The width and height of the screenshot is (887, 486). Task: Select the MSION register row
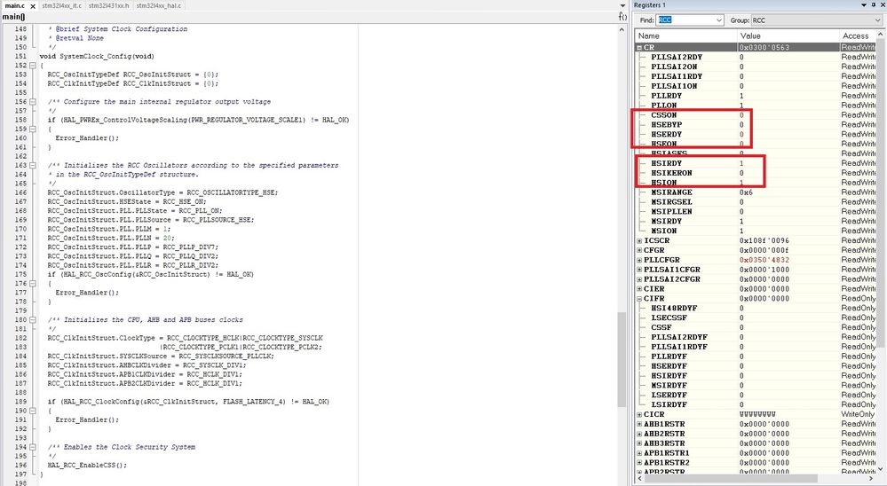point(756,231)
